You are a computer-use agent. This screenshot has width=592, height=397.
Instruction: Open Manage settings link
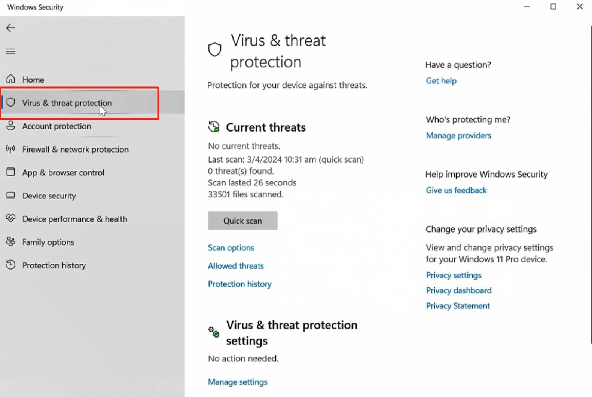click(238, 382)
